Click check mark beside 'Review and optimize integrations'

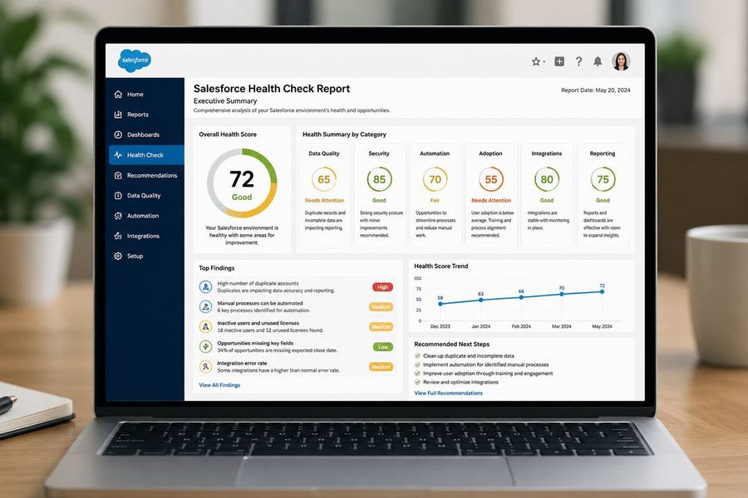(x=417, y=382)
